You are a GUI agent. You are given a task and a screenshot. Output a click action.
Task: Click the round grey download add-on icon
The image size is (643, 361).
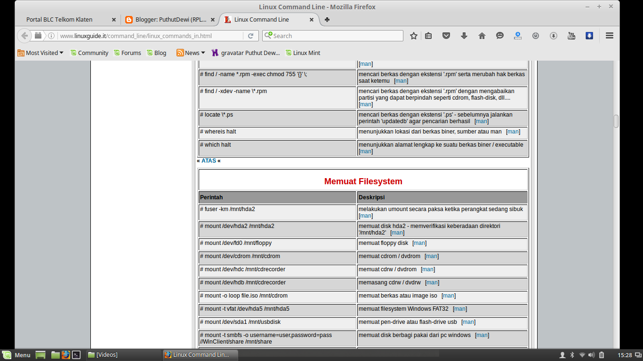tap(554, 36)
